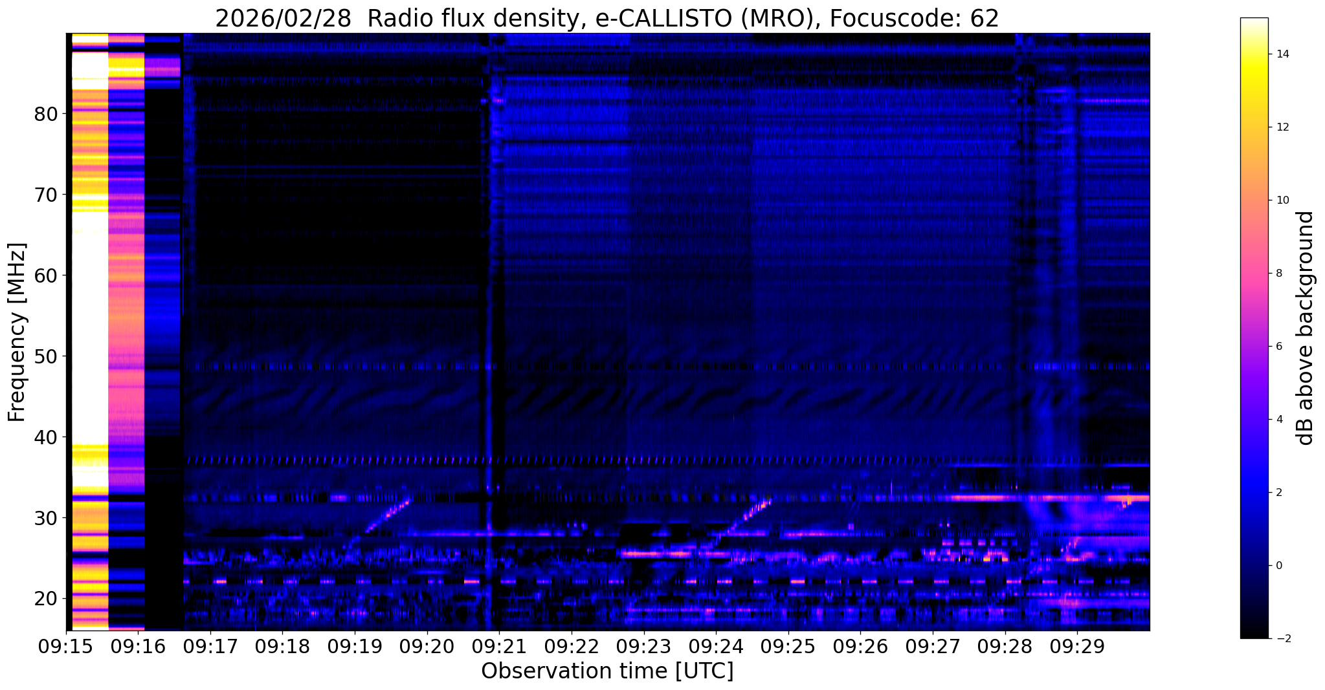This screenshot has height=690, width=1325.
Task: Click the 09:25 time tick label
Action: tap(788, 647)
